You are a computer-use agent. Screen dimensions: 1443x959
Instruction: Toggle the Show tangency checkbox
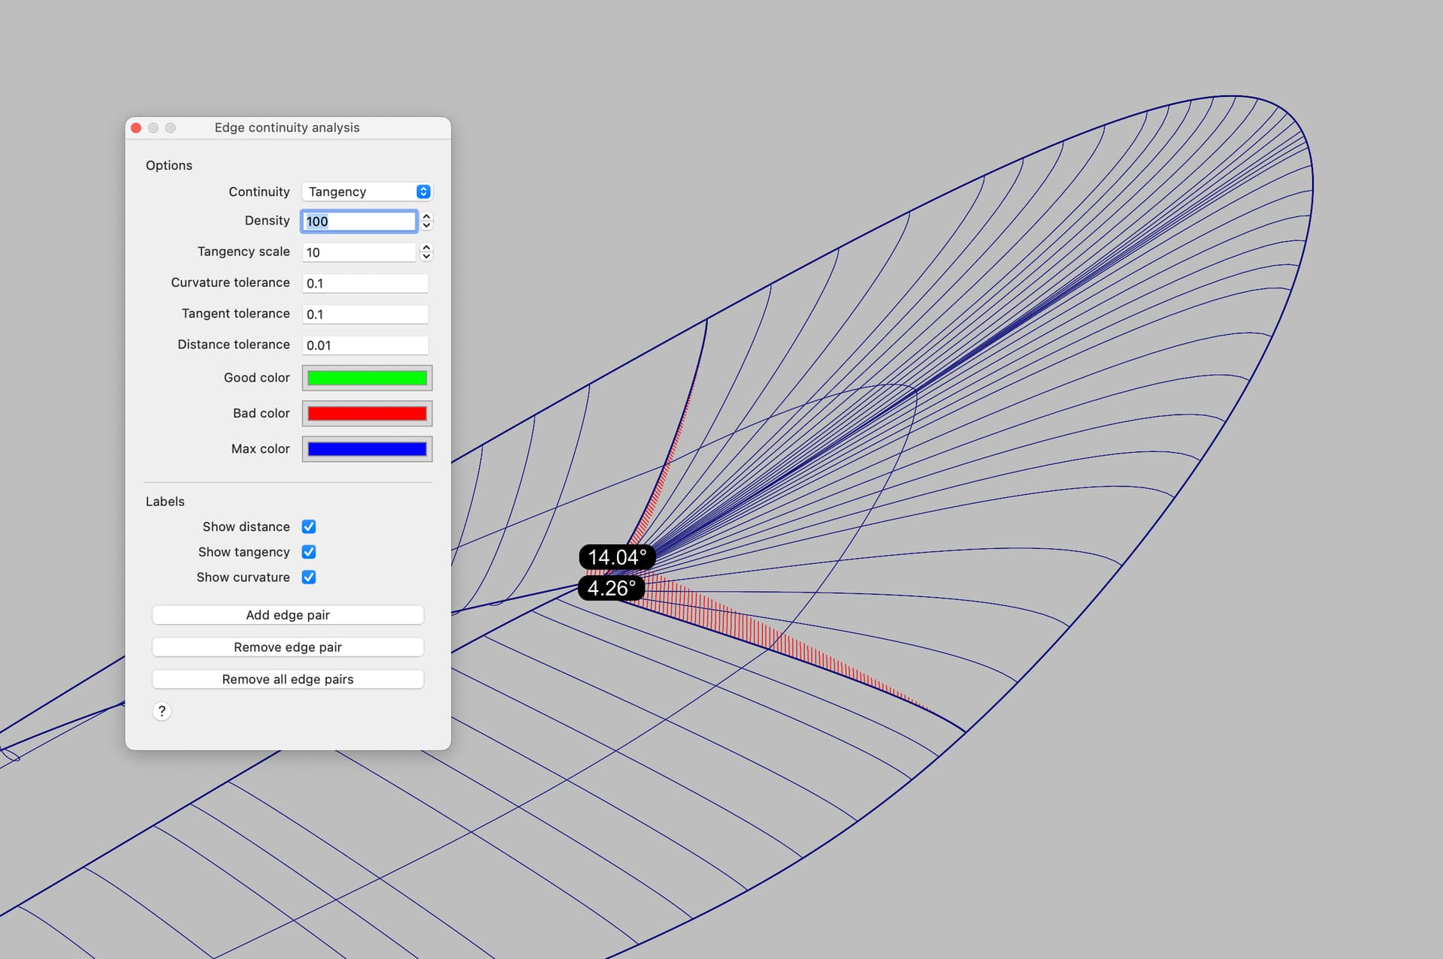[309, 552]
